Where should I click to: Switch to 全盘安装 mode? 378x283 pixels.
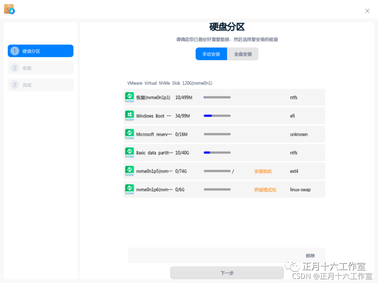243,54
